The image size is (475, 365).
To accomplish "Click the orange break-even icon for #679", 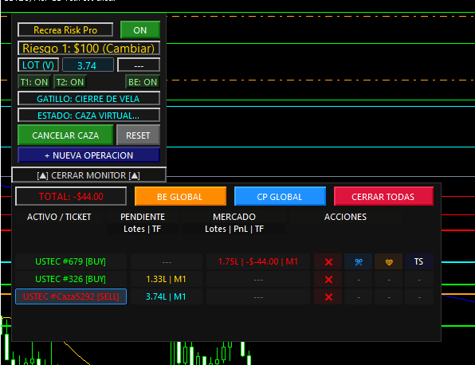I will 389,261.
